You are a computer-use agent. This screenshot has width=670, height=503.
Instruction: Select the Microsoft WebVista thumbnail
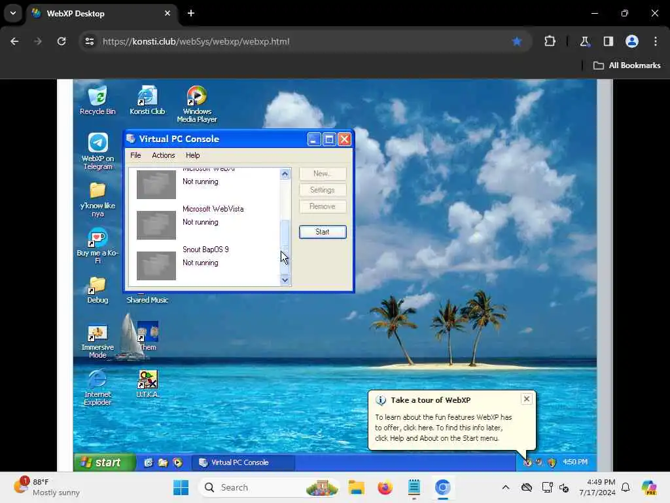click(x=156, y=225)
